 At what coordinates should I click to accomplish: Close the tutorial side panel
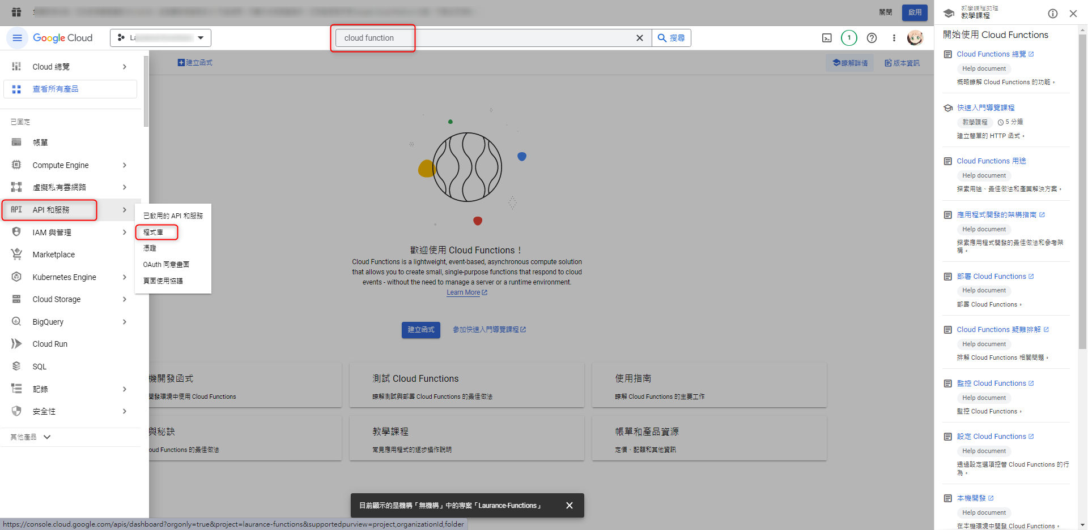click(1073, 14)
